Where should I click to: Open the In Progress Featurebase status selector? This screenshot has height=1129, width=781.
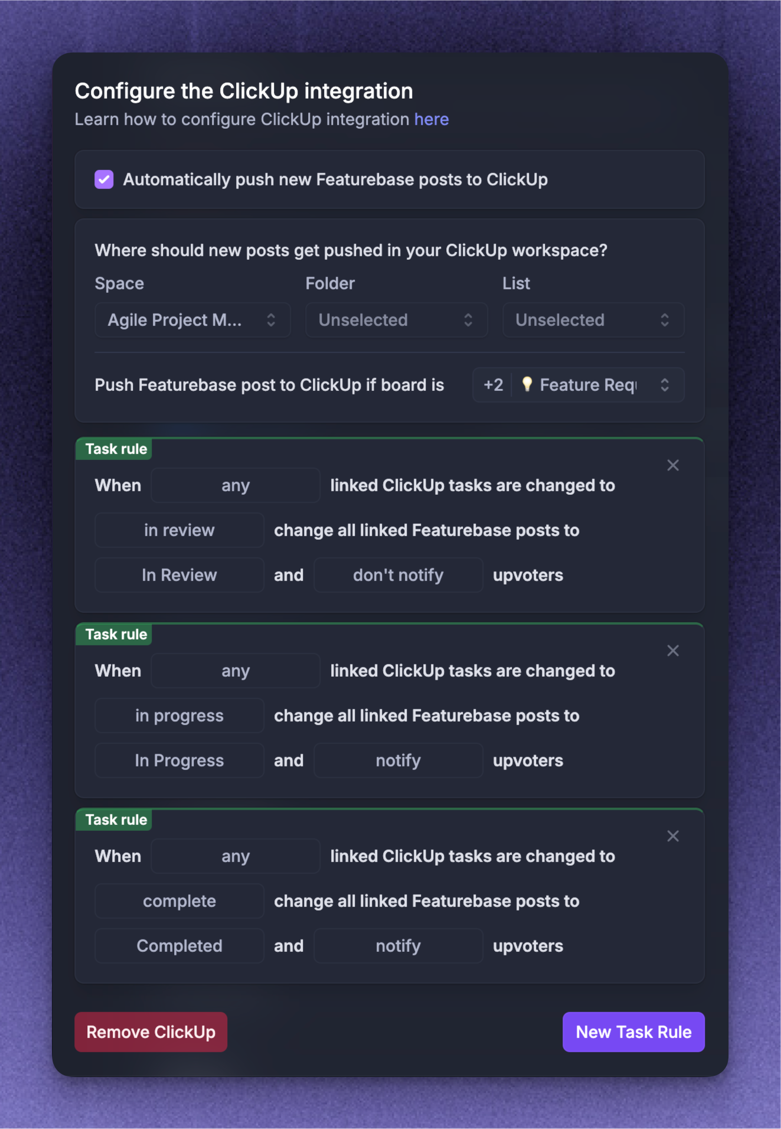click(179, 761)
